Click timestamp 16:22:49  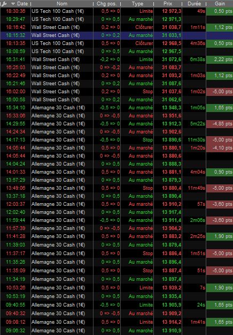tap(15, 76)
